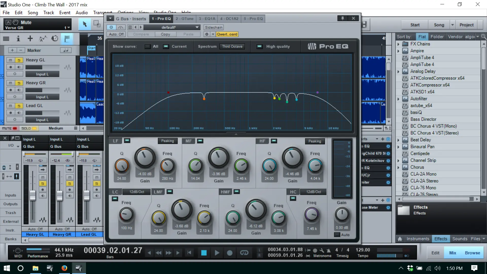Click the Sidechain button
487x274 pixels.
pos(214,27)
